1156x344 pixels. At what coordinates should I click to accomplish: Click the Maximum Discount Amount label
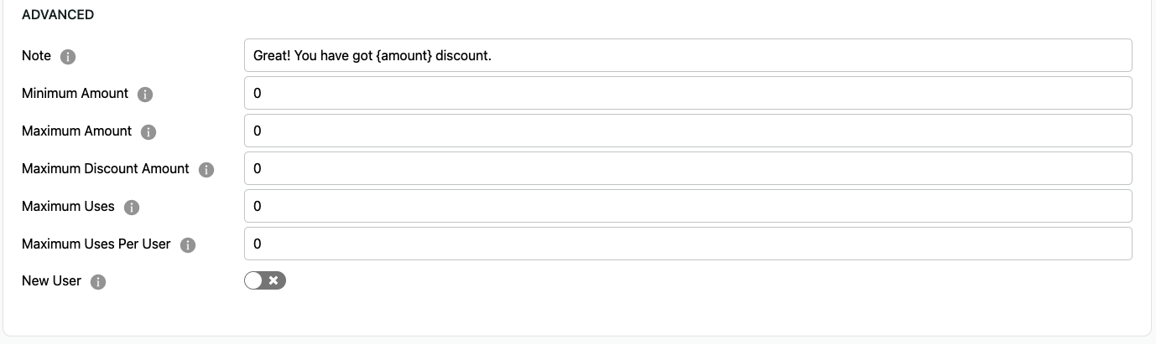(105, 168)
